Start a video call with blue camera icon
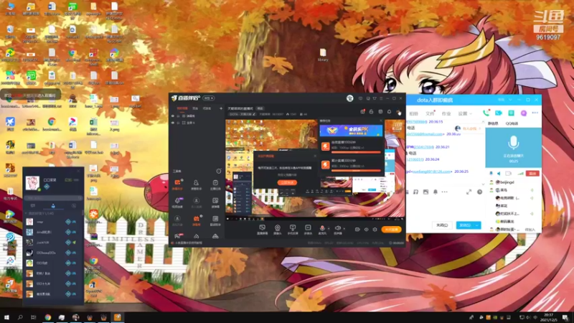The image size is (574, 323). click(498, 113)
